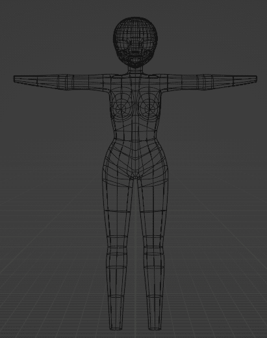Image resolution: width=267 pixels, height=338 pixels.
Task: Click the character's hip and pelvis mesh
Action: [x=135, y=162]
